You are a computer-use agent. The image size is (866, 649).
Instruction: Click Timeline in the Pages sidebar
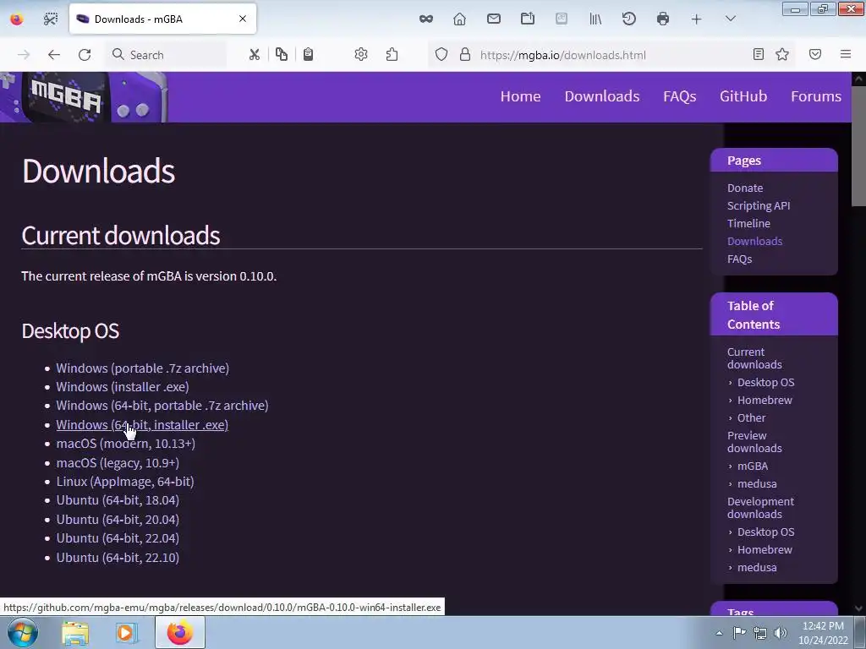(x=748, y=223)
